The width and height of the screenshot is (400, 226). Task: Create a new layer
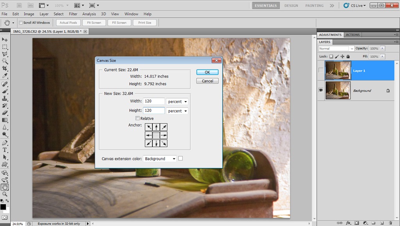point(381,223)
